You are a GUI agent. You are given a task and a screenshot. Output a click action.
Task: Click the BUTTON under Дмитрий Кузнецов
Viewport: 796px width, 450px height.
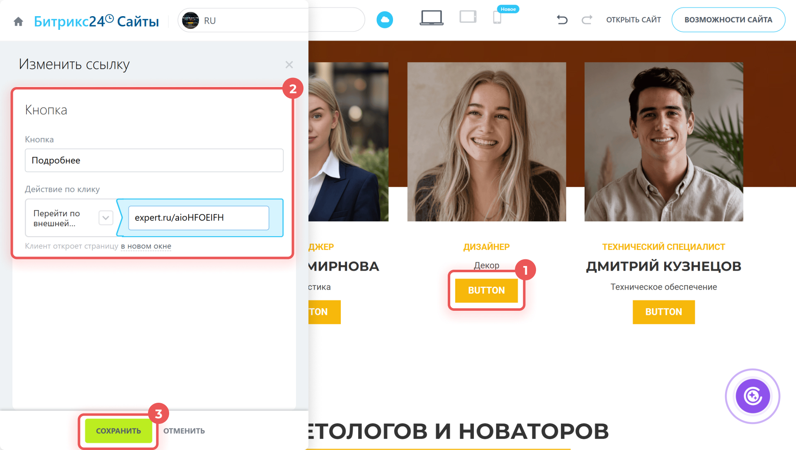[663, 312]
